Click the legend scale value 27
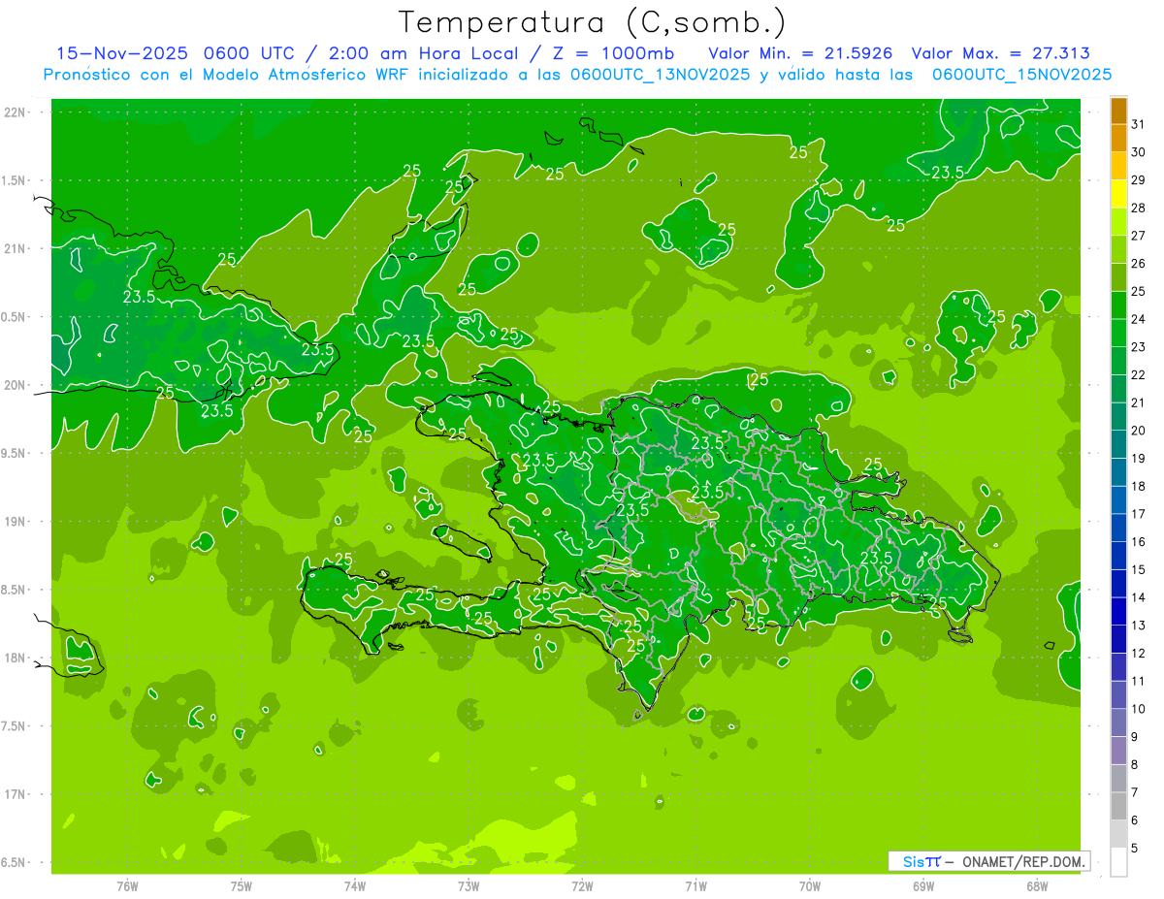Screen dimensions: 1164x899 pyautogui.click(x=1138, y=236)
